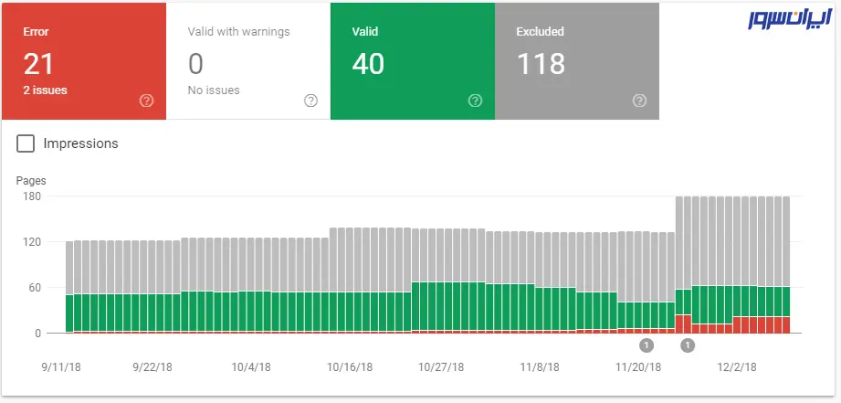
Task: Click the 12/2/18 date label
Action: click(737, 367)
